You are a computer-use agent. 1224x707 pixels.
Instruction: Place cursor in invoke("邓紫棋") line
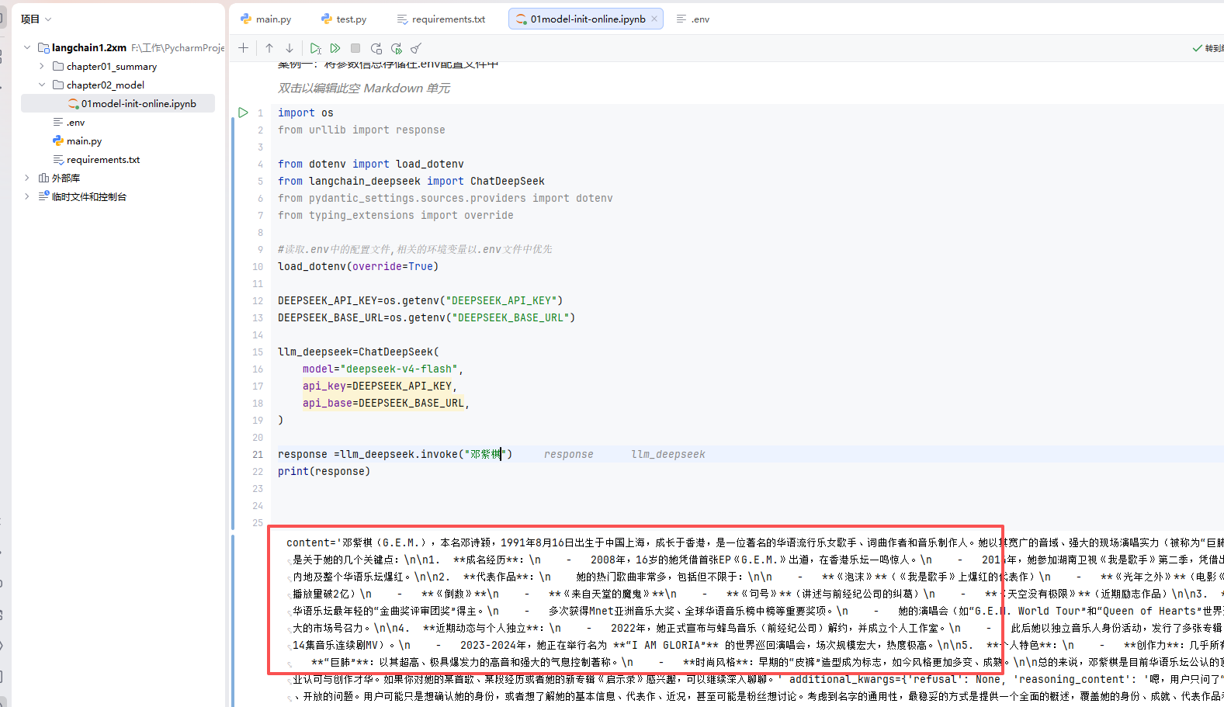click(x=395, y=454)
